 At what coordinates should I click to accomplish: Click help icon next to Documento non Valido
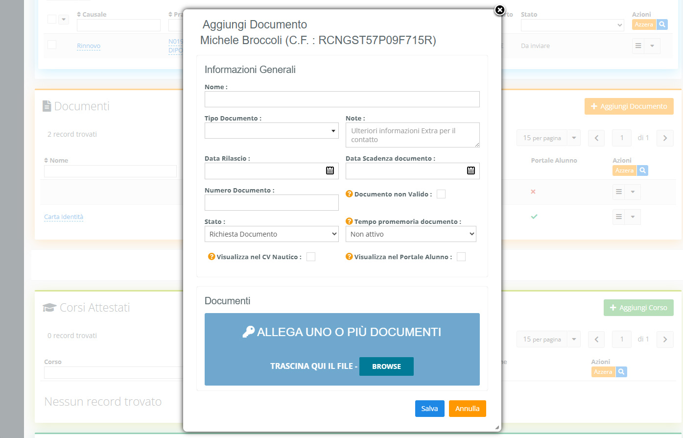point(349,194)
